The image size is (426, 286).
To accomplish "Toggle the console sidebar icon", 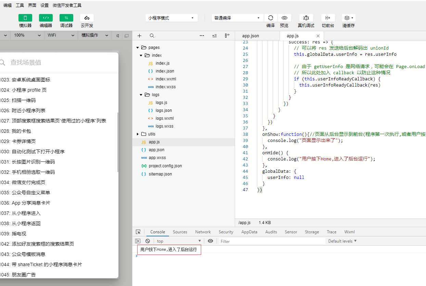I will click(138, 241).
